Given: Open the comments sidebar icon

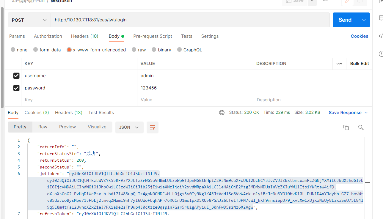Looking at the screenshot, I should pyautogui.click(x=381, y=18).
